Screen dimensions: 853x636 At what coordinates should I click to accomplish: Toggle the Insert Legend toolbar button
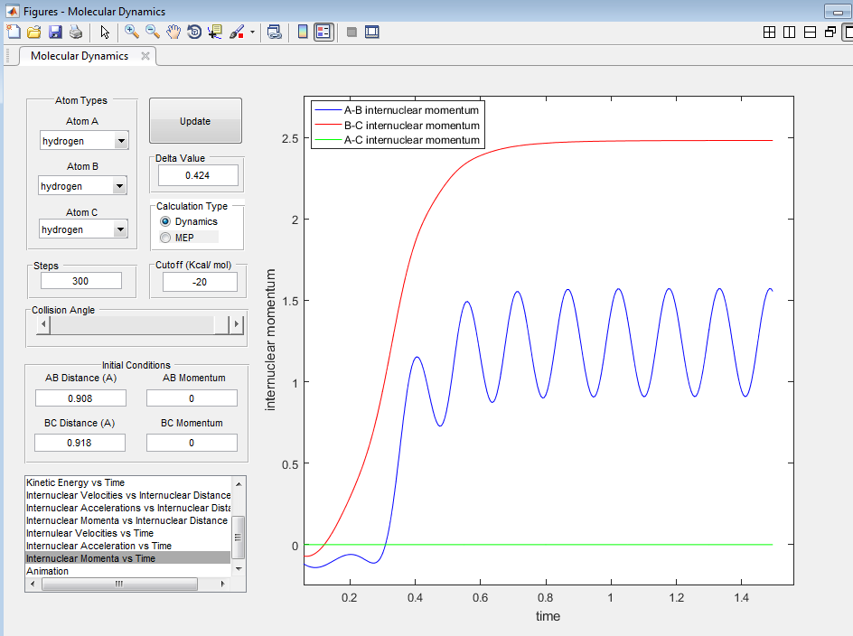[323, 32]
